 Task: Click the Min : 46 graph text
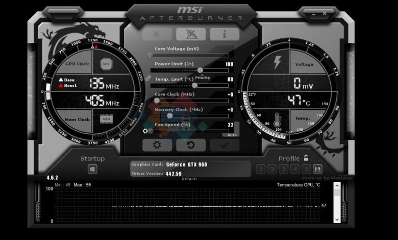click(x=62, y=185)
